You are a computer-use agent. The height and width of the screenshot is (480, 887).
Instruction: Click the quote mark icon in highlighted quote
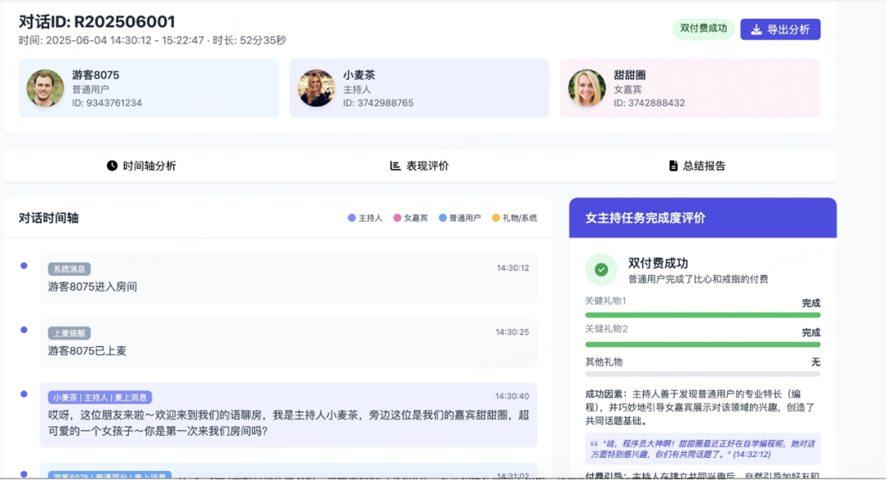point(594,444)
